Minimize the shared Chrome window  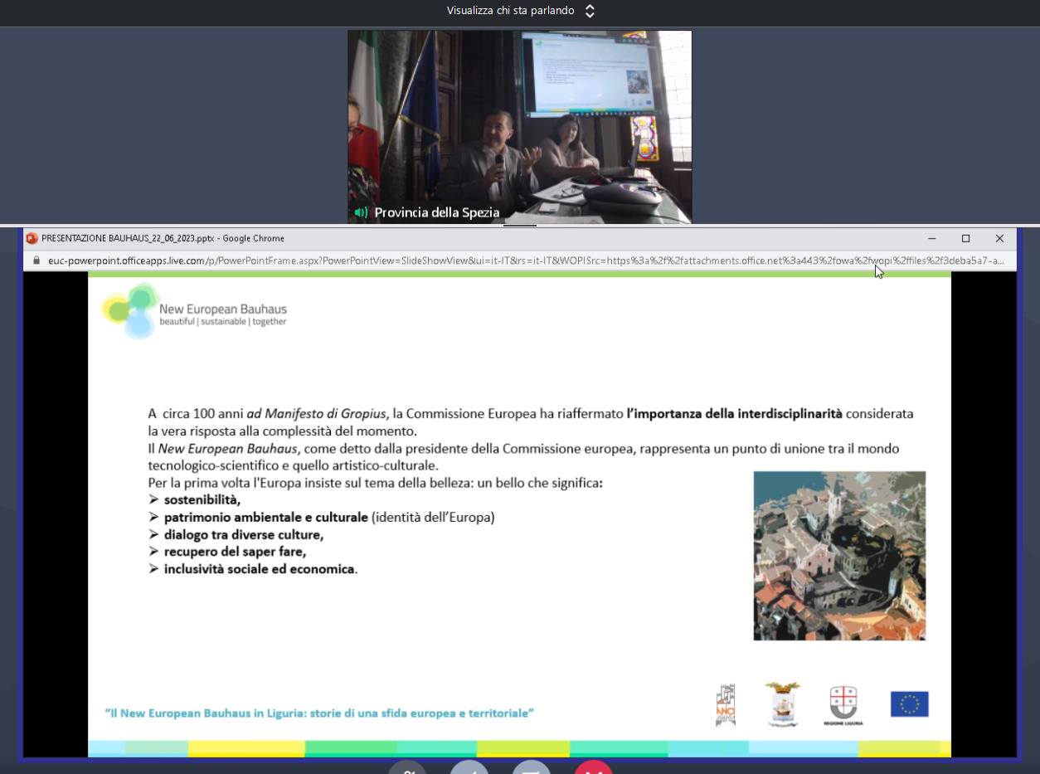coord(932,238)
